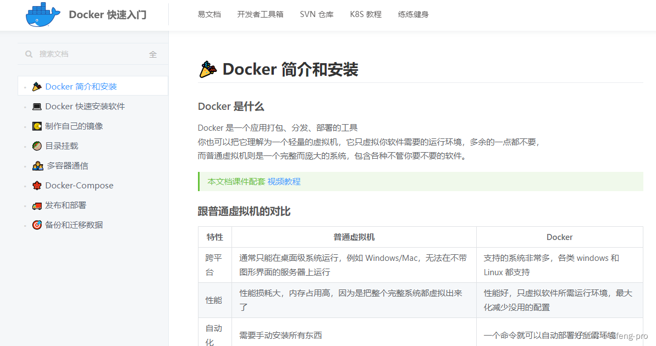This screenshot has width=656, height=346.
Task: Go to 制作自己的镜像 chapter
Action: pyautogui.click(x=74, y=126)
